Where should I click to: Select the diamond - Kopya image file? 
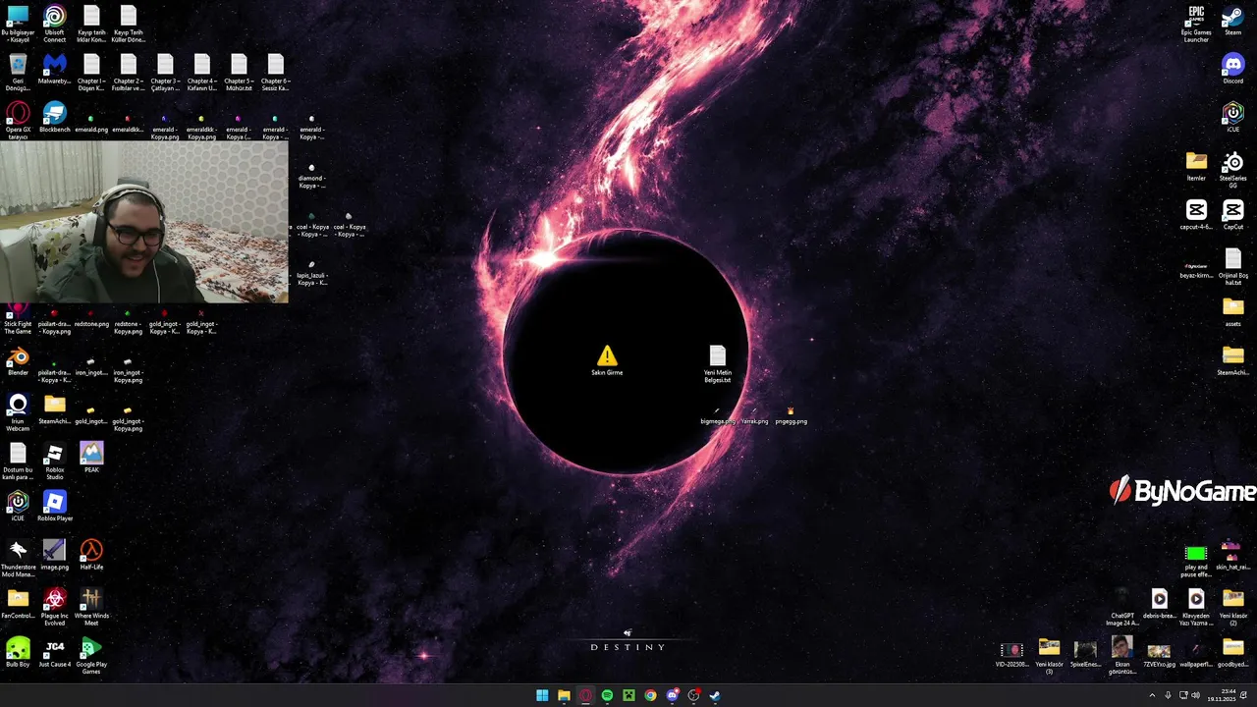point(311,177)
